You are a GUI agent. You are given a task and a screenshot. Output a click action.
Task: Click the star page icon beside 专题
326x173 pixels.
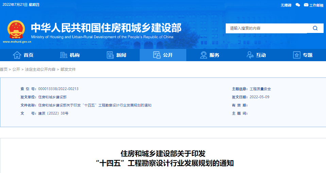[297, 55]
